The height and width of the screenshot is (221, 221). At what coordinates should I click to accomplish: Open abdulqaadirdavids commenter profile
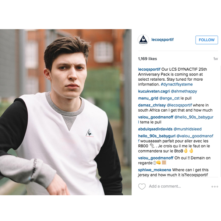point(155,129)
